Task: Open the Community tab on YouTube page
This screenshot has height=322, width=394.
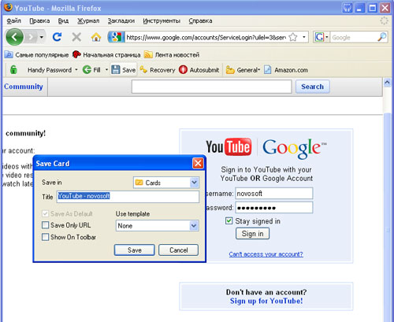Action: click(24, 87)
